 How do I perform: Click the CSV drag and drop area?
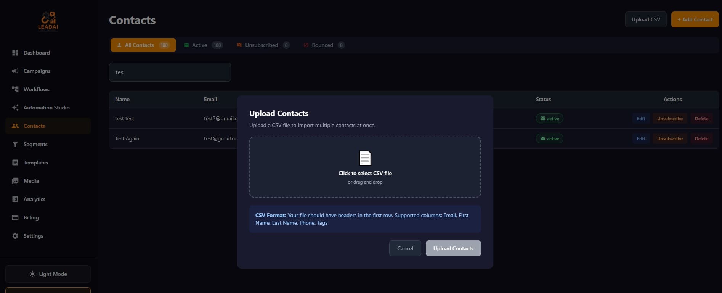(x=365, y=167)
